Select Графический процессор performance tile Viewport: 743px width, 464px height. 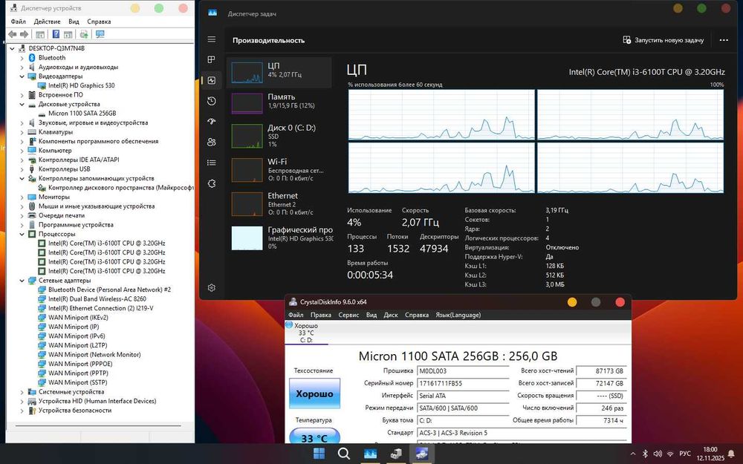tap(279, 238)
